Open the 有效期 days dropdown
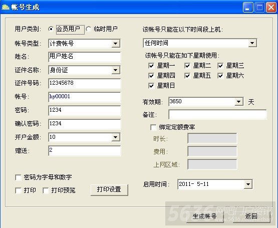This screenshot has height=228, width=278. pyautogui.click(x=239, y=102)
